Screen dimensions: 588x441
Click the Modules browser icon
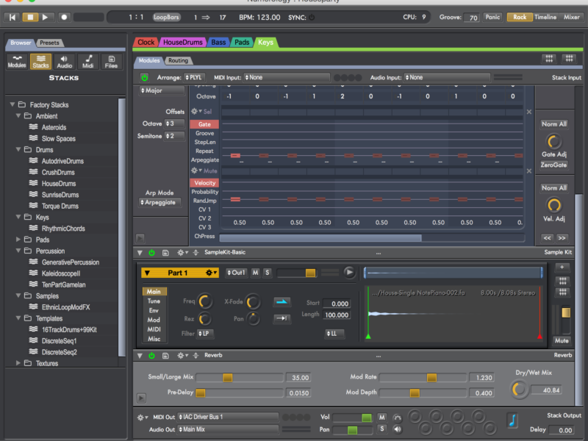coord(17,62)
